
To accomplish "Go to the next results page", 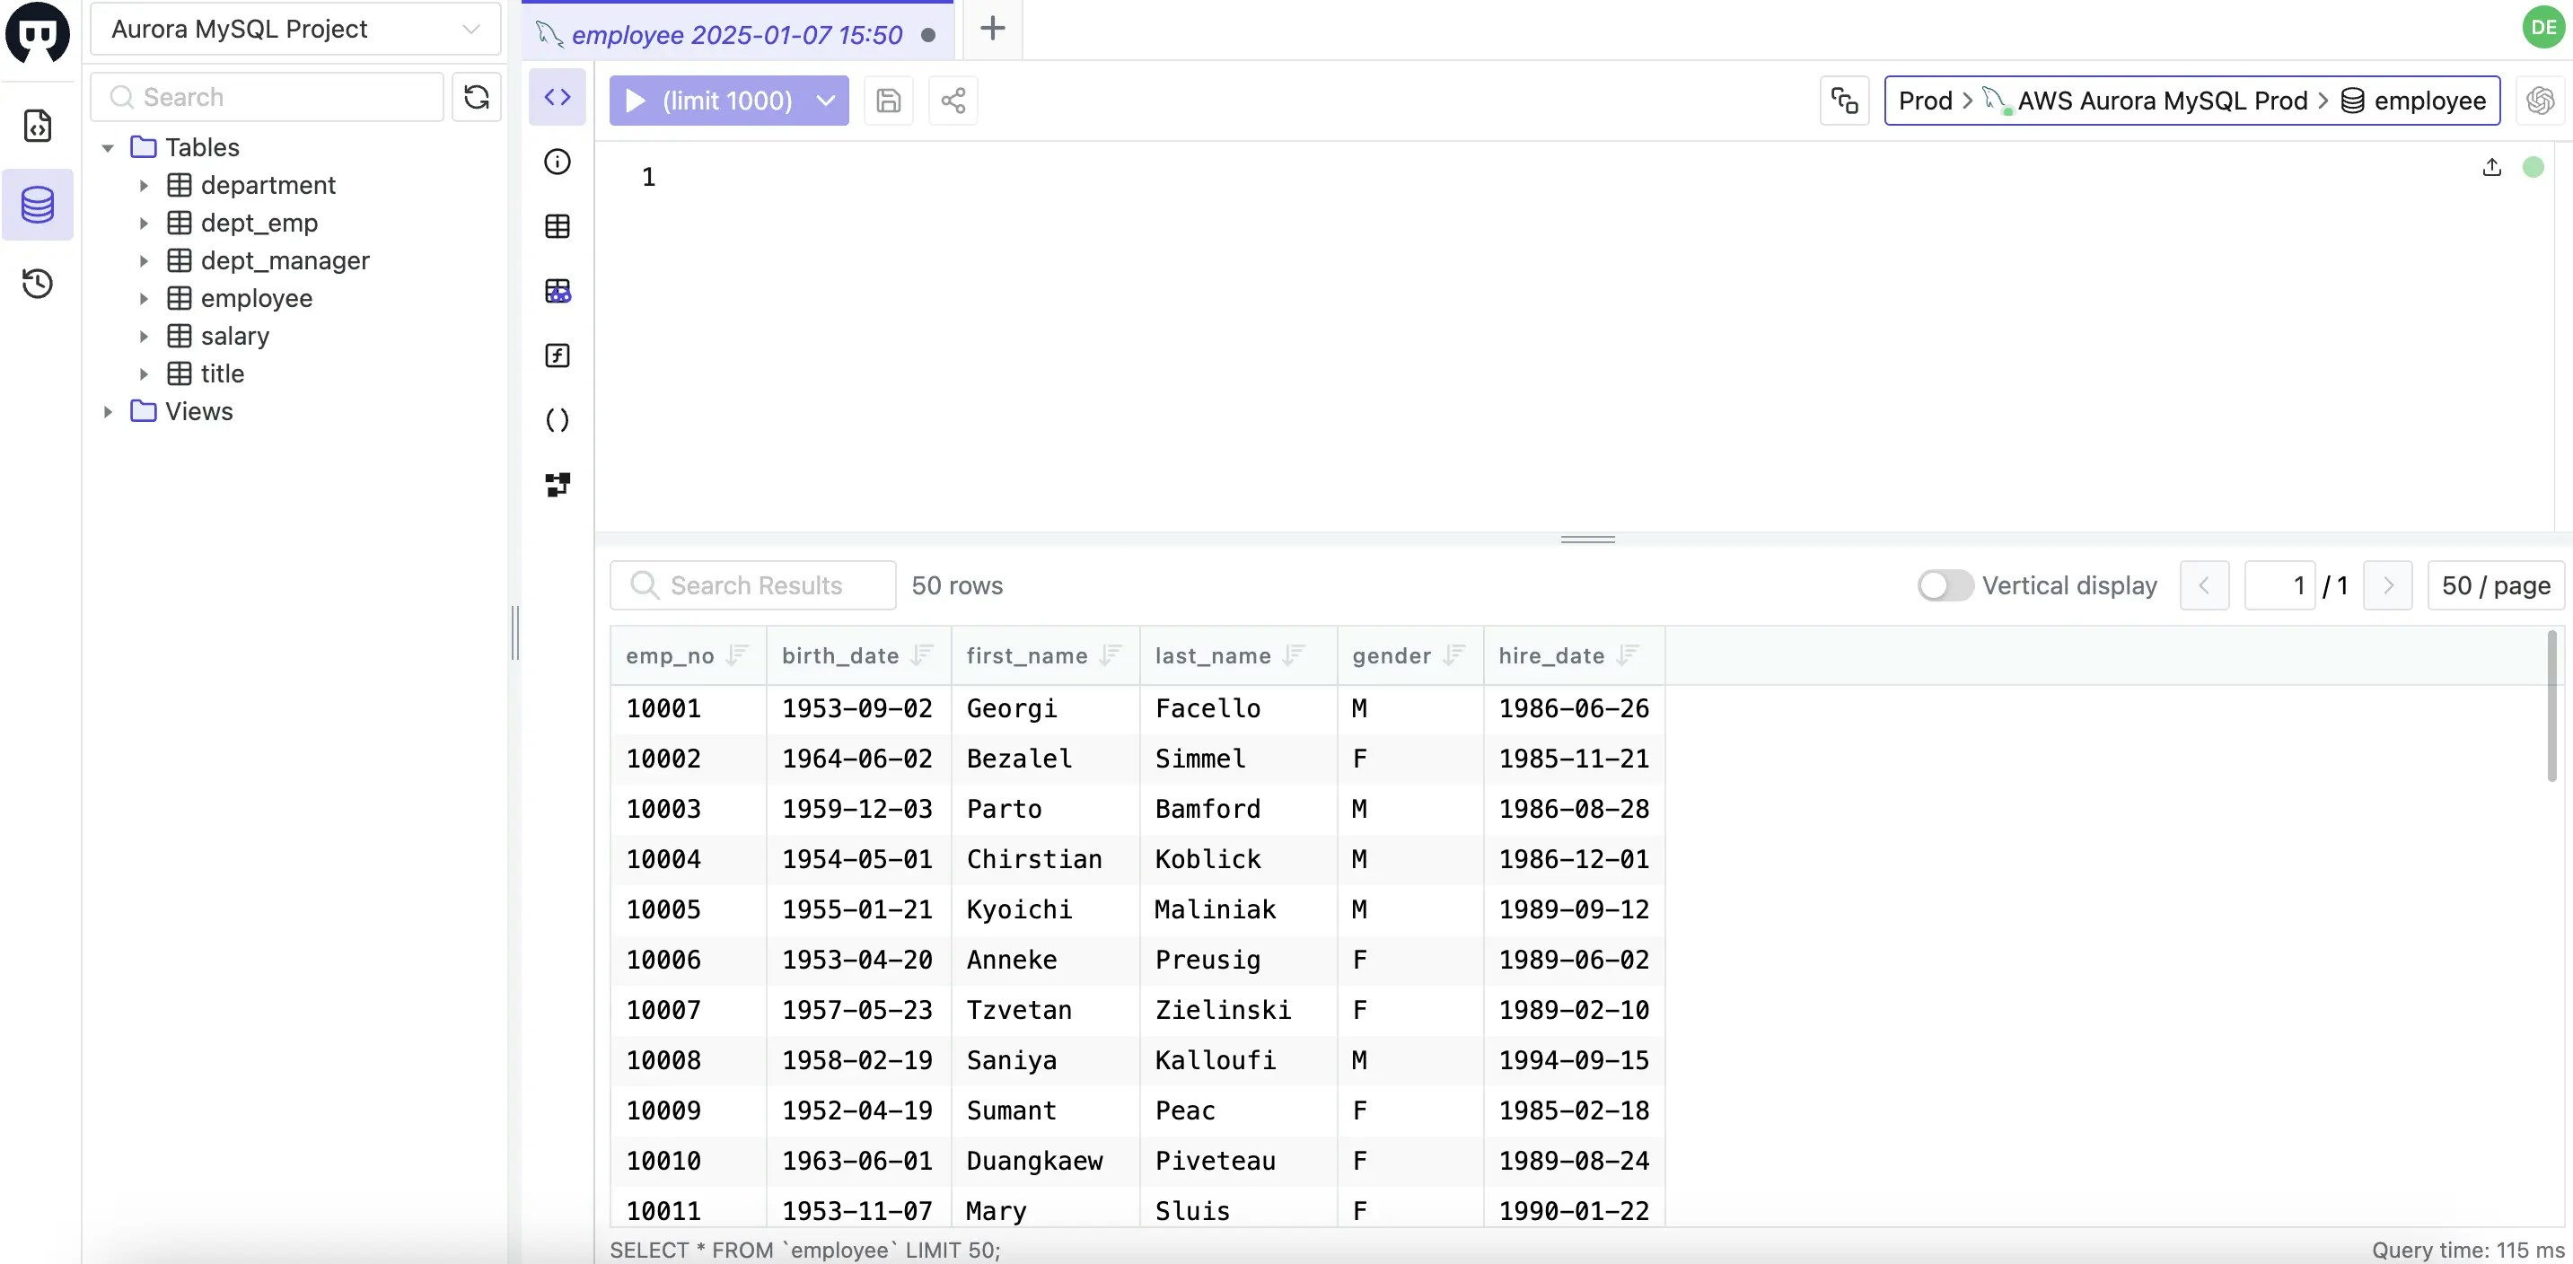I will (x=2388, y=585).
